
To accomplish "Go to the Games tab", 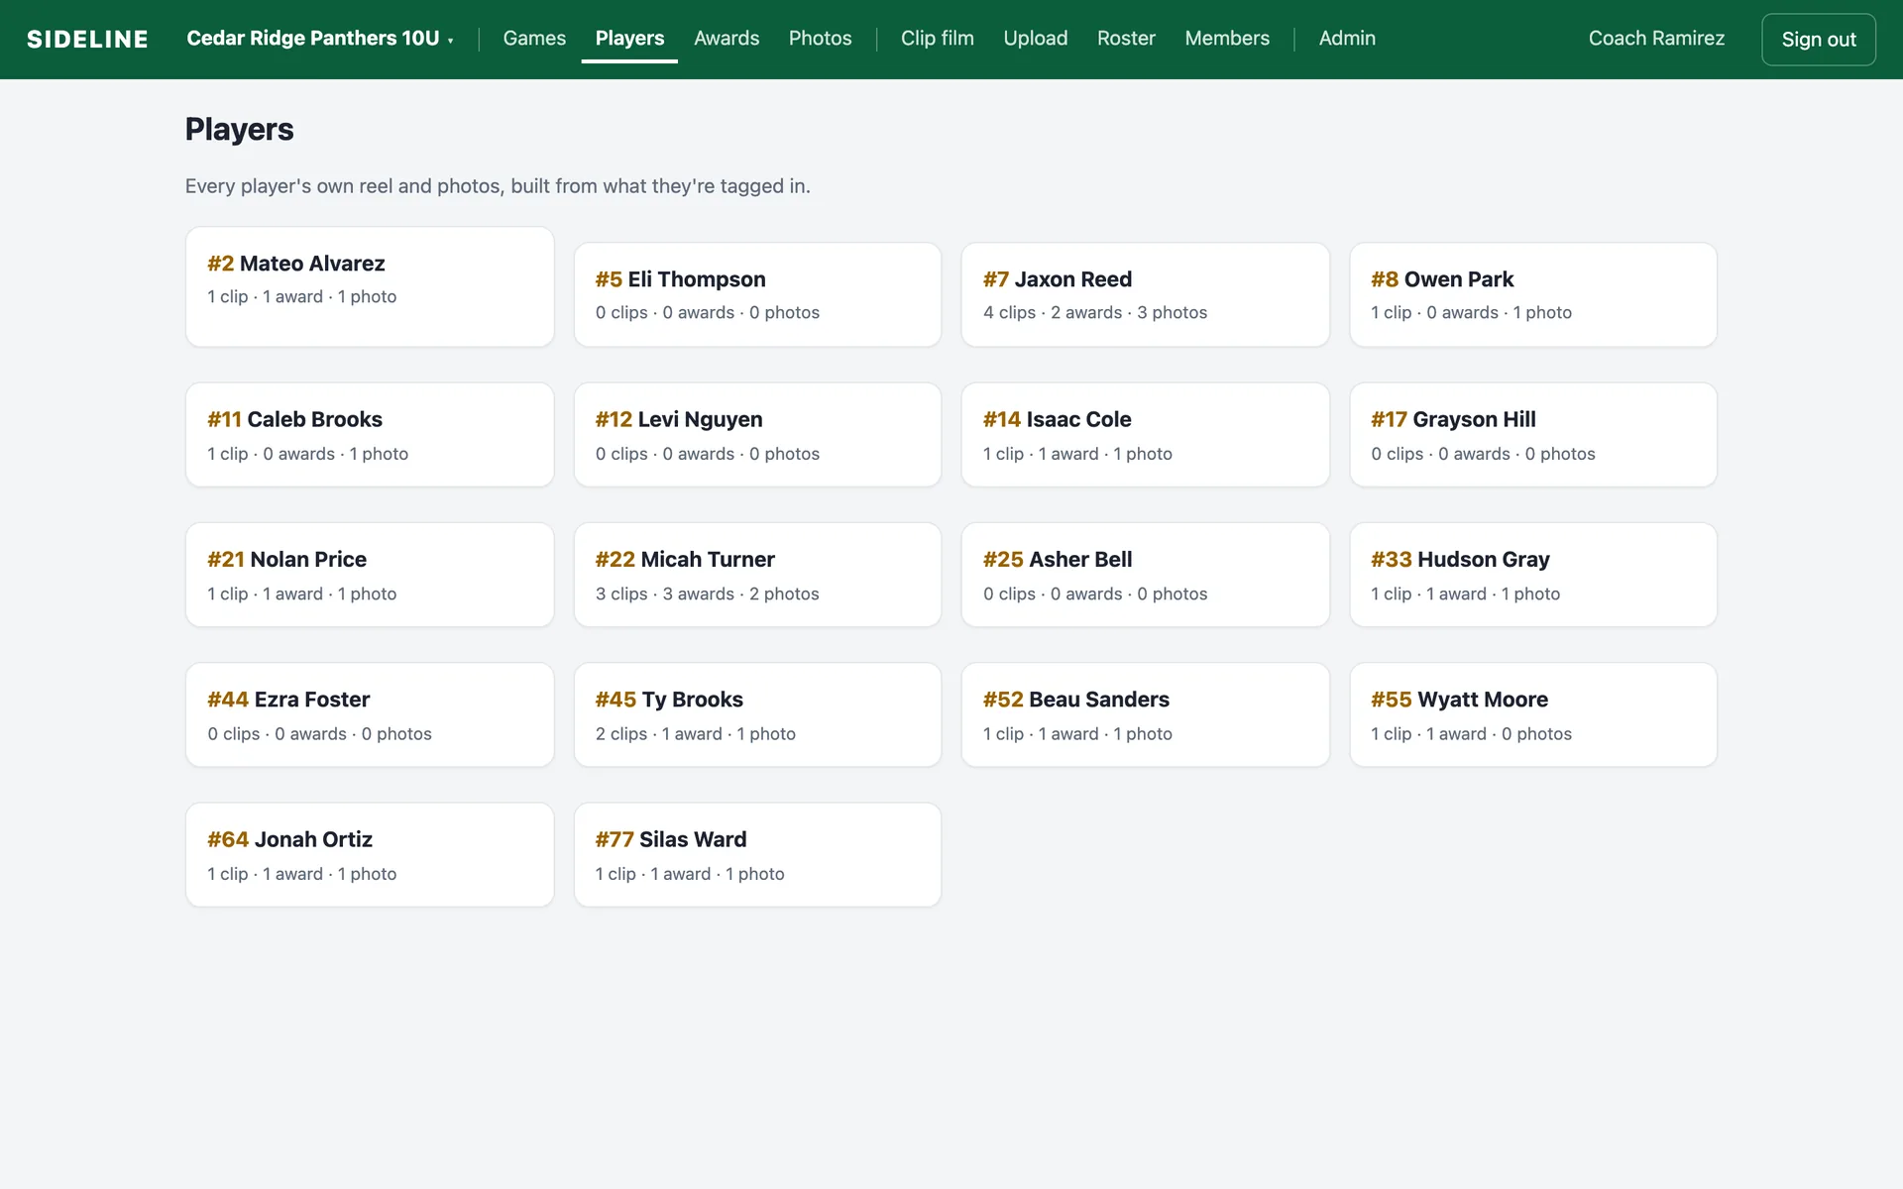I will click(534, 39).
